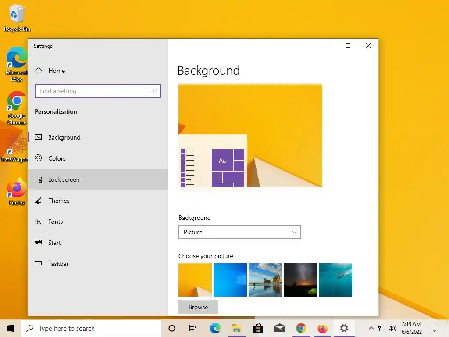The height and width of the screenshot is (337, 449).
Task: Open Cortana circle in the taskbar
Action: [x=172, y=328]
